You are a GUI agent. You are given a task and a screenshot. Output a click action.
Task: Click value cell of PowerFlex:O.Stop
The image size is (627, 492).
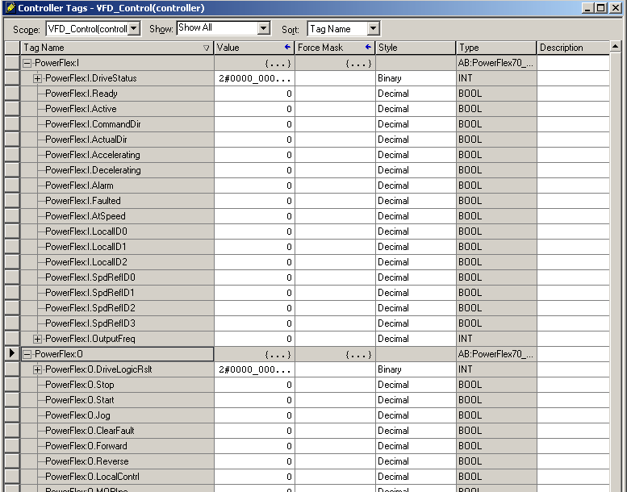point(254,385)
